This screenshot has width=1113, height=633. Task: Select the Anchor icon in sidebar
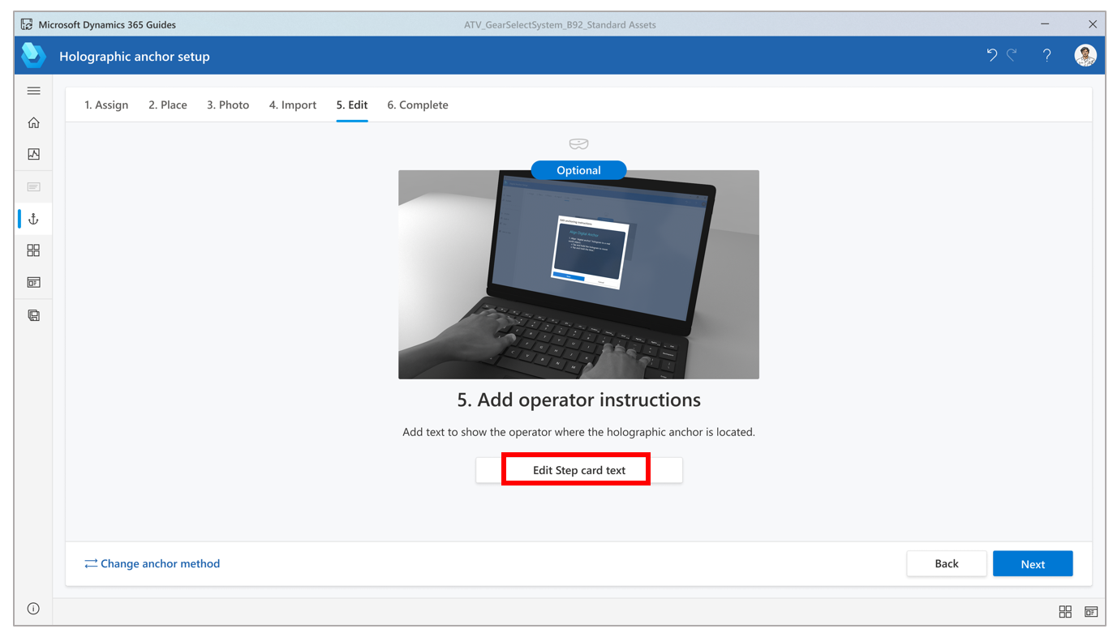[x=33, y=219]
